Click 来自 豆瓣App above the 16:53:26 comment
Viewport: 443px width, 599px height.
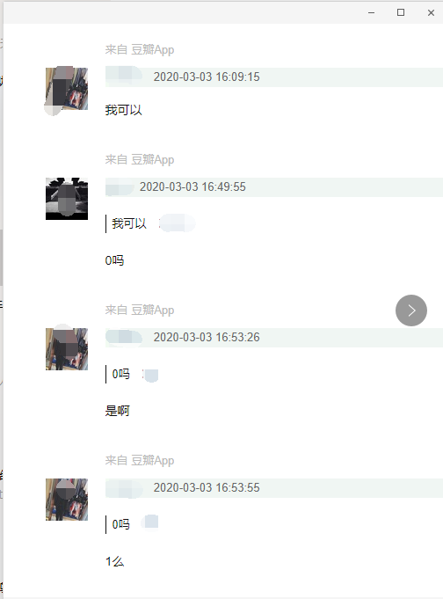click(140, 310)
